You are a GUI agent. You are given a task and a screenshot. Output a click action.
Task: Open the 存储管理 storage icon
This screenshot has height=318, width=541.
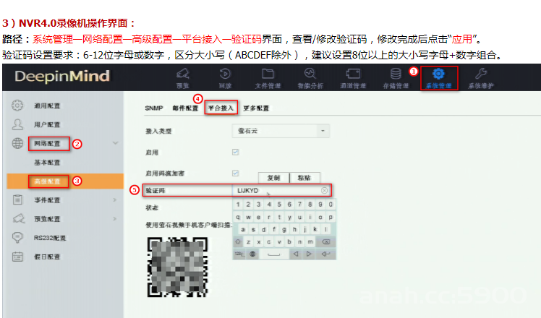(396, 74)
